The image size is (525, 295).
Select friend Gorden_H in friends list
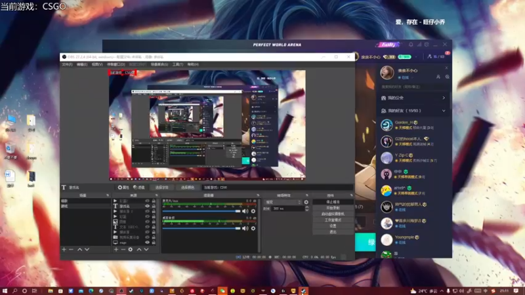(x=413, y=125)
